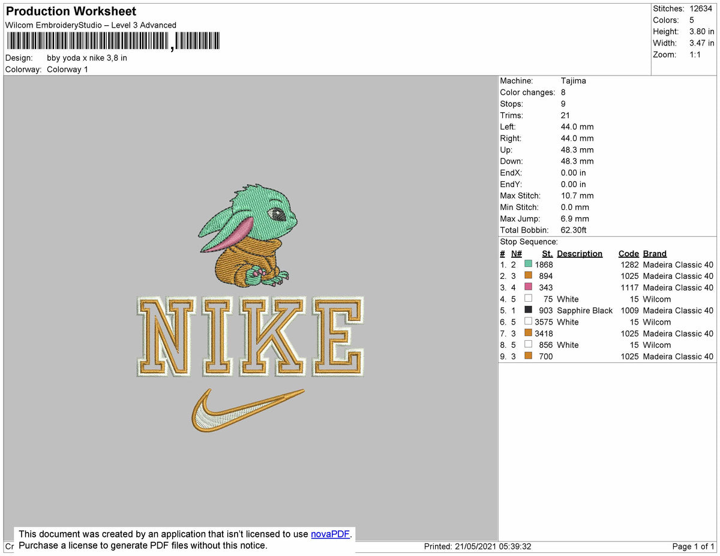Image resolution: width=720 pixels, height=556 pixels.
Task: Click the Baby Yoda embroidery figure
Action: [x=248, y=236]
